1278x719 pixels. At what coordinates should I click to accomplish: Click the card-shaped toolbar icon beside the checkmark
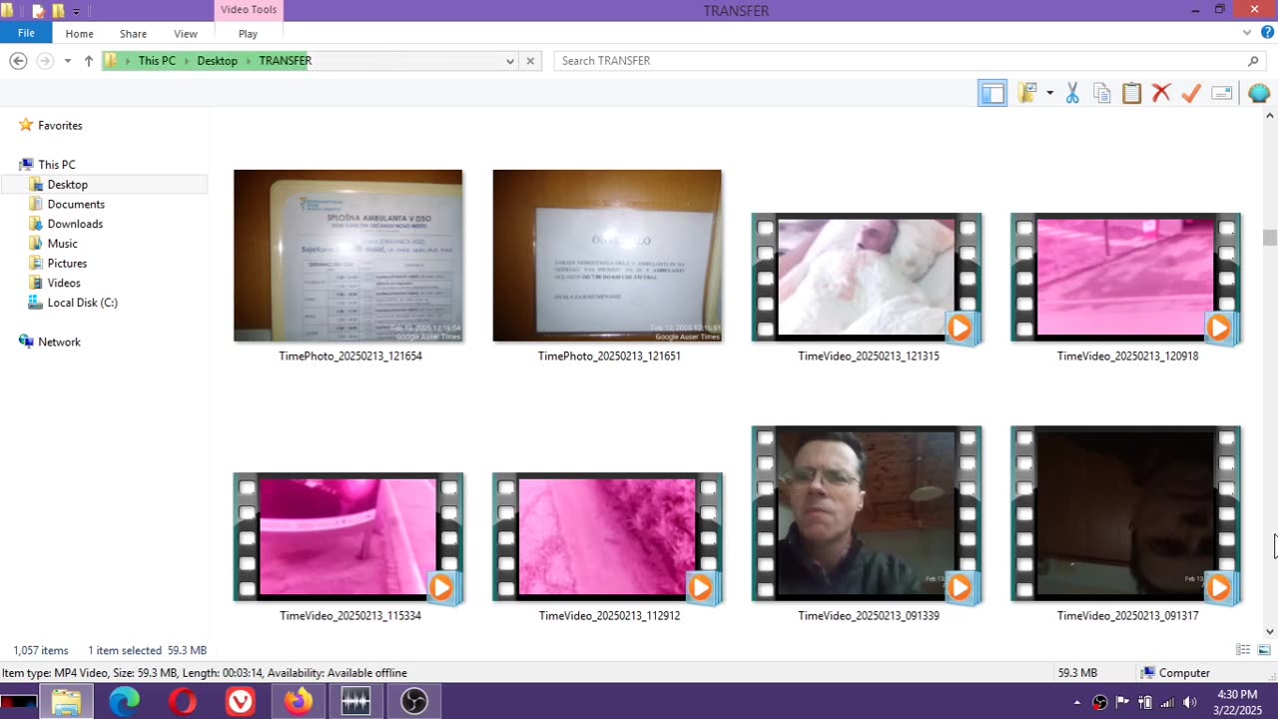click(1221, 94)
